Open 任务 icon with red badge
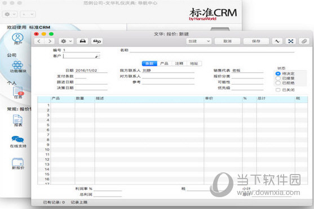 (x=18, y=93)
